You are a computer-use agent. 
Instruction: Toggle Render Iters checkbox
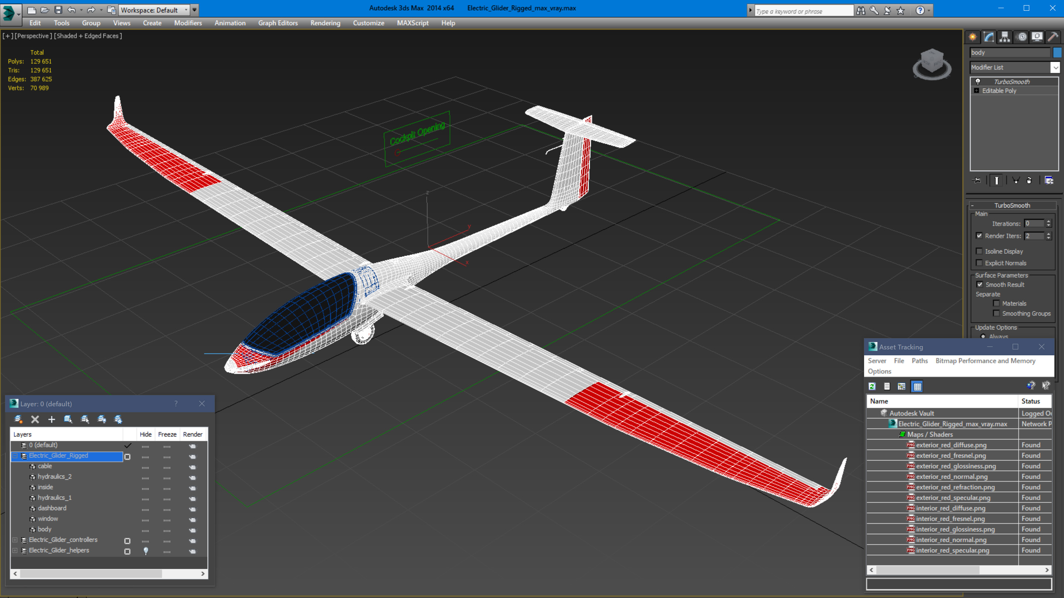(x=979, y=236)
